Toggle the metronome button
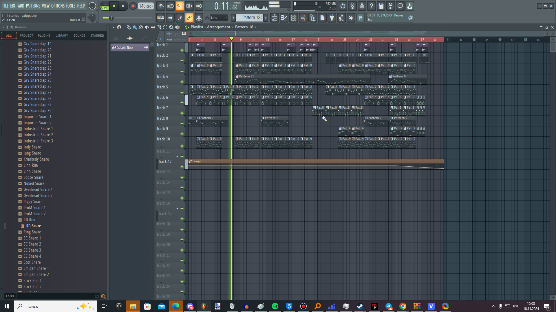Image resolution: width=556 pixels, height=312 pixels. coord(161,6)
